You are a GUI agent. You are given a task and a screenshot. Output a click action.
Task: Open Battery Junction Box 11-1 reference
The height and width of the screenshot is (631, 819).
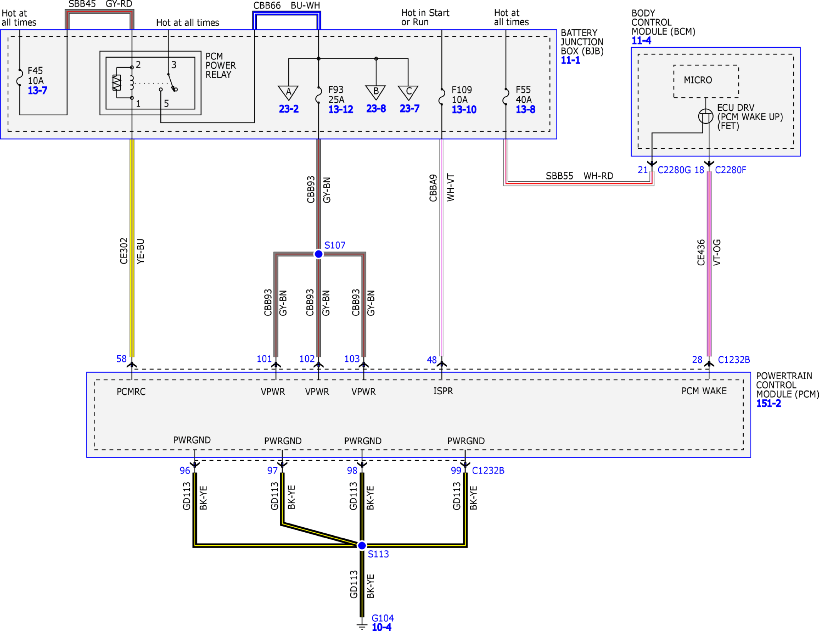(570, 60)
